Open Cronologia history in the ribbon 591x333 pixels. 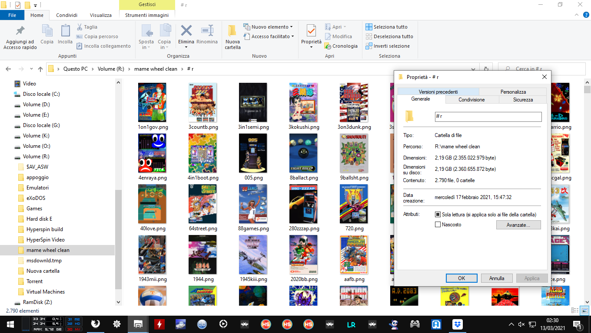[x=341, y=46]
